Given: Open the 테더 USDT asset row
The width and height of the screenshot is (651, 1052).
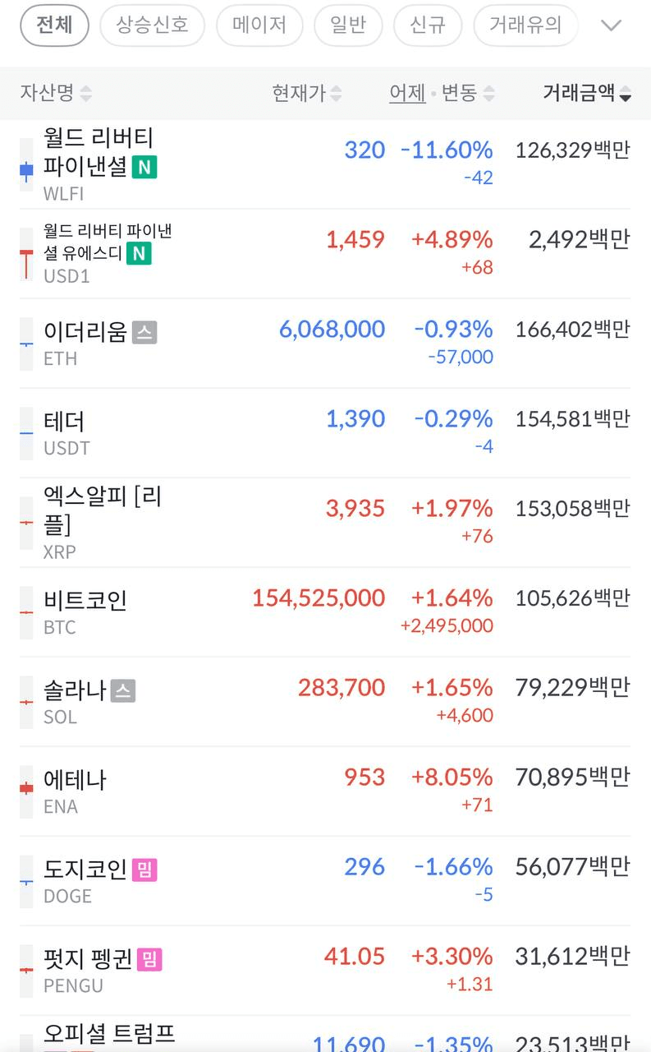Looking at the screenshot, I should pos(325,433).
